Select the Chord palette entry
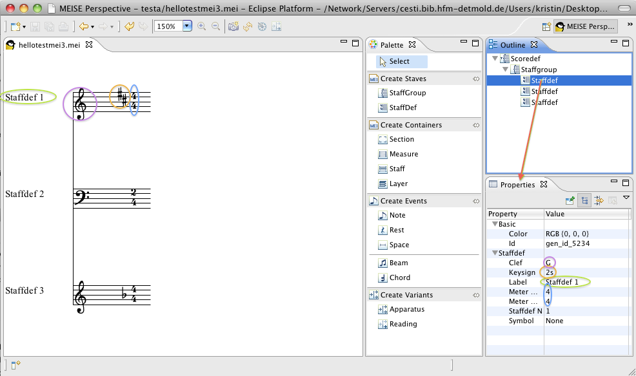The image size is (636, 376). [399, 277]
